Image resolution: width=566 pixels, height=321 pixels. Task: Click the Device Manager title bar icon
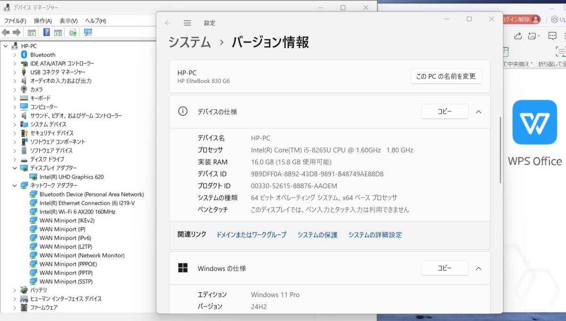[7, 8]
